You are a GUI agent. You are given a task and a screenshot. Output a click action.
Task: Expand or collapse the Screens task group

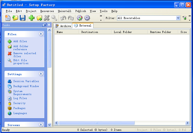click(x=41, y=125)
